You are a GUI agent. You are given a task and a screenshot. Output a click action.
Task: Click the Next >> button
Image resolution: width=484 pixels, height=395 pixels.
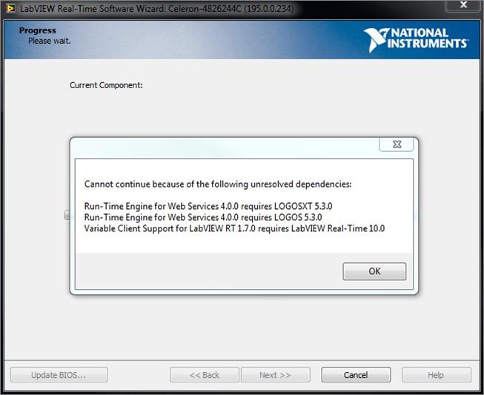coord(275,375)
